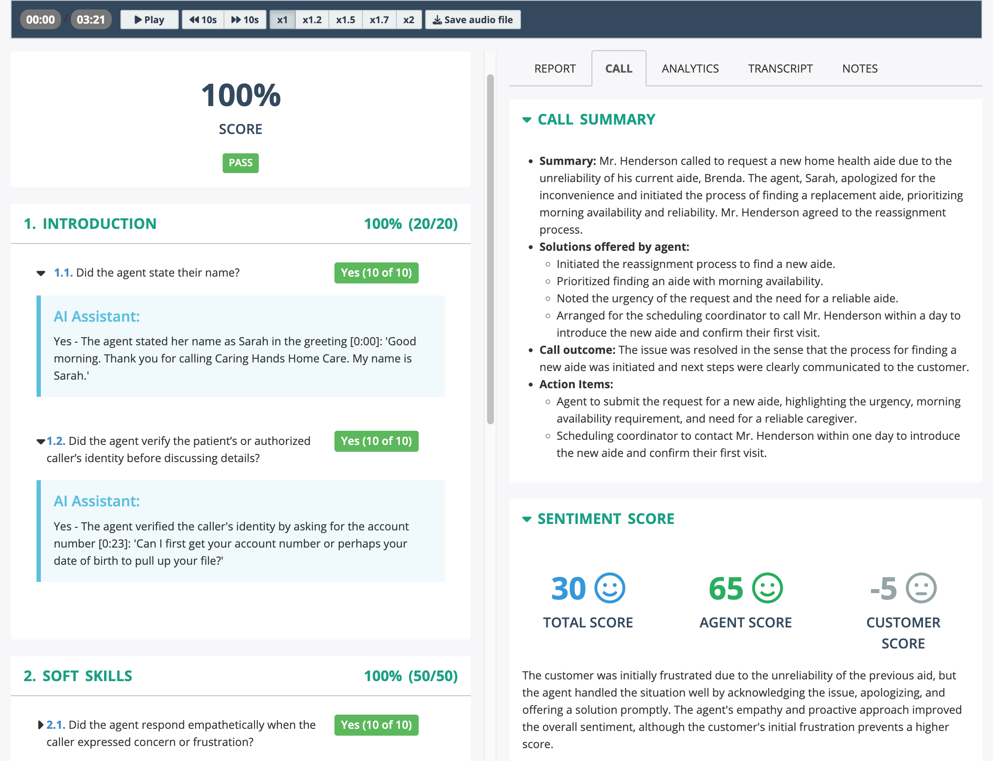Collapse question 1.1 agent name answer
The image size is (993, 761).
[x=41, y=273]
